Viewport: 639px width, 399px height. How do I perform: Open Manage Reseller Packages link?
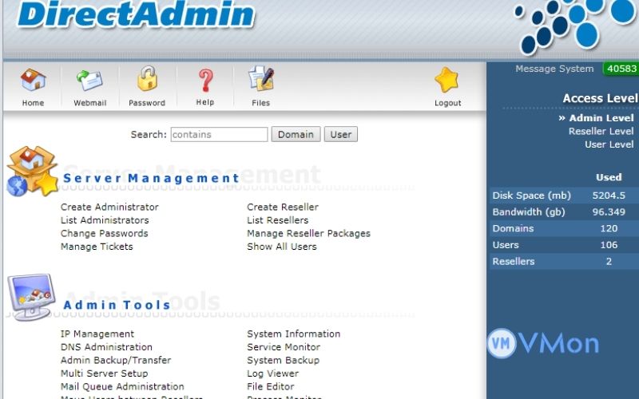pyautogui.click(x=308, y=233)
